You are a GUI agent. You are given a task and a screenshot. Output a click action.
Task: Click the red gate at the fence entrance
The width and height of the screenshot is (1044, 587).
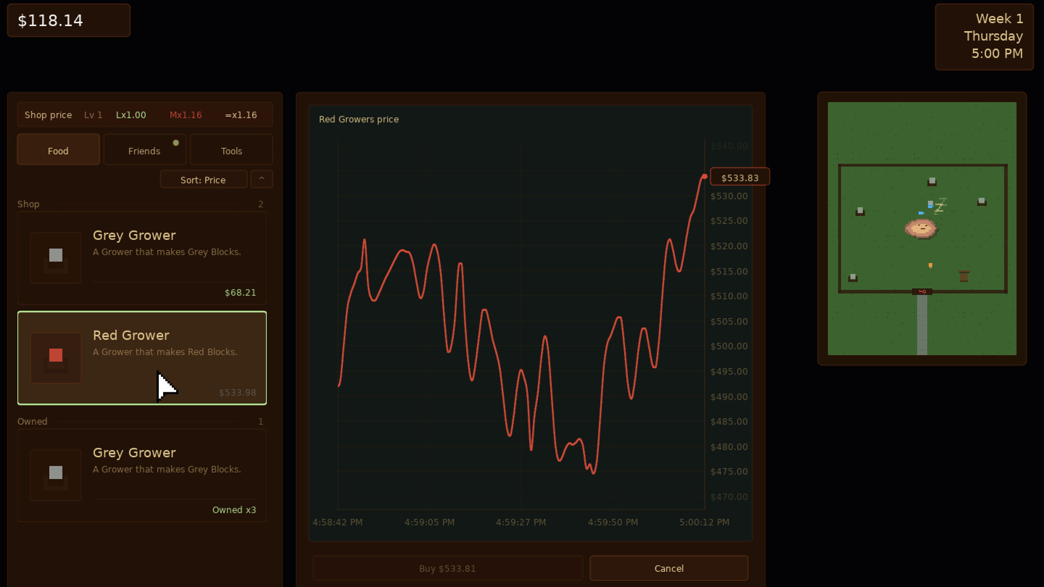(922, 292)
